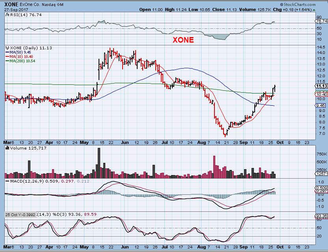
Task: Click the Open 11.00 value
Action: pos(151,9)
